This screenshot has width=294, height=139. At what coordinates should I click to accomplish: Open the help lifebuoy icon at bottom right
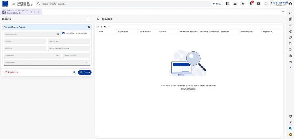[x=290, y=135]
